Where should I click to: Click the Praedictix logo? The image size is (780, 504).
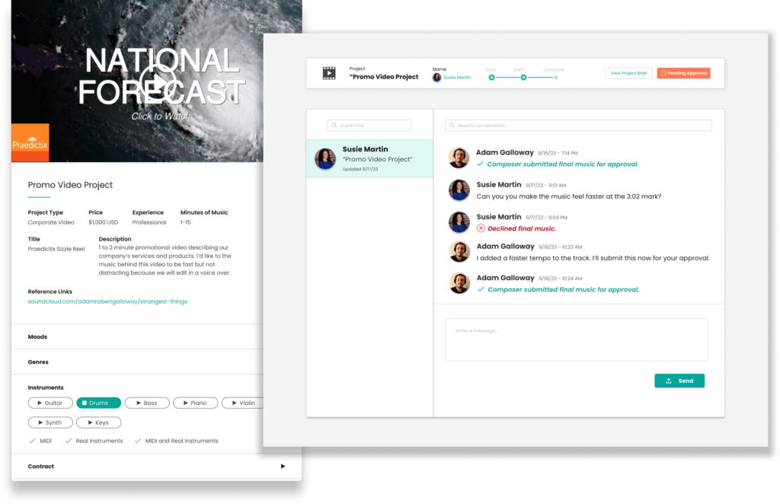30,142
